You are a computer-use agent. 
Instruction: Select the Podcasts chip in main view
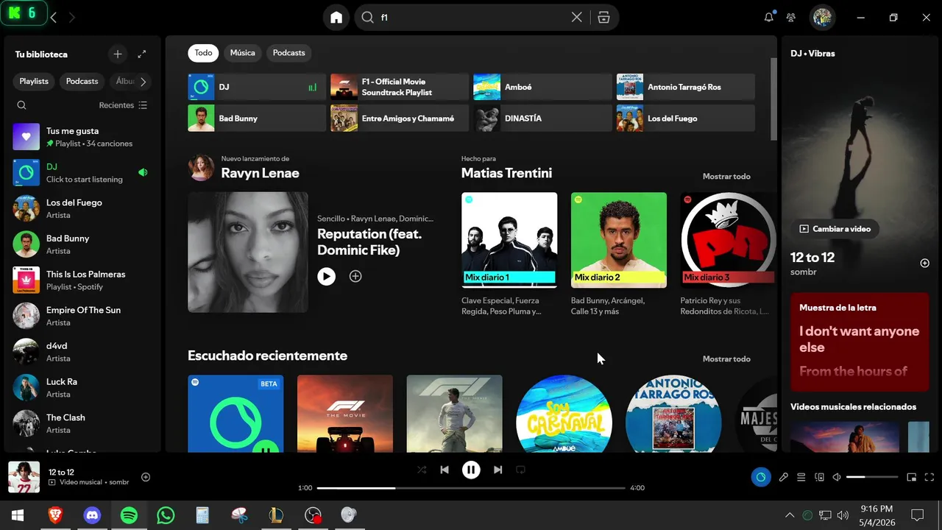coord(288,53)
